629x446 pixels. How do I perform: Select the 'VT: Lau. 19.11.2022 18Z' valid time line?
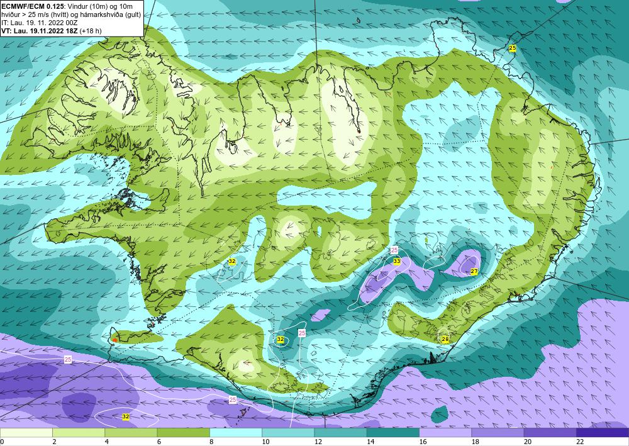coord(40,31)
